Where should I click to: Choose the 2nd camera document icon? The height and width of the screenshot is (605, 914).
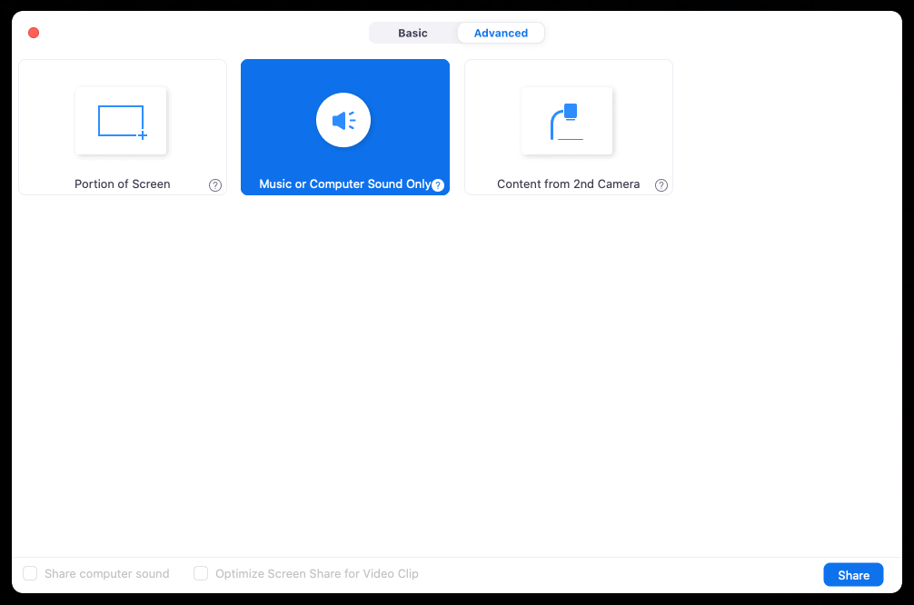(567, 121)
